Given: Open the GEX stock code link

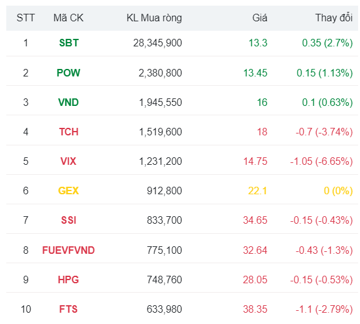Looking at the screenshot, I should click(x=68, y=191).
